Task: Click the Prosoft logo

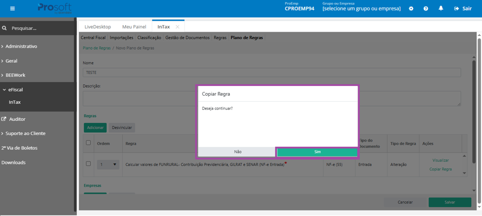Action: point(54,9)
